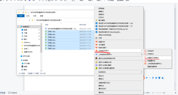Choose 剪切(T) in the context menu
Viewport: 178px width, 95px height.
click(101, 76)
